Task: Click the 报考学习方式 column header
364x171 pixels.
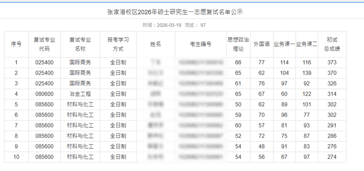Action: point(118,44)
